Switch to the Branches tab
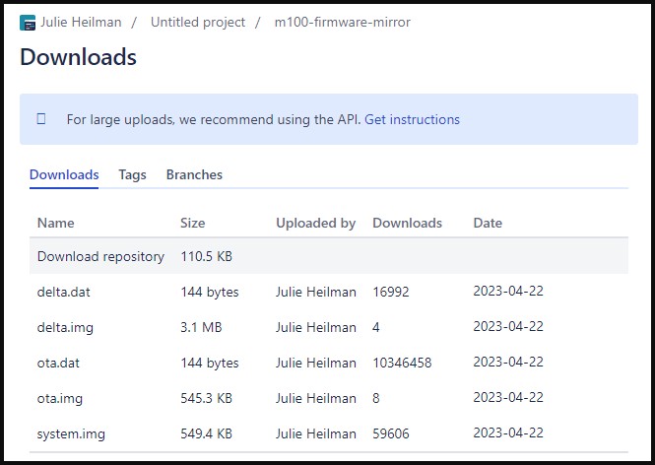The image size is (655, 465). pyautogui.click(x=194, y=174)
